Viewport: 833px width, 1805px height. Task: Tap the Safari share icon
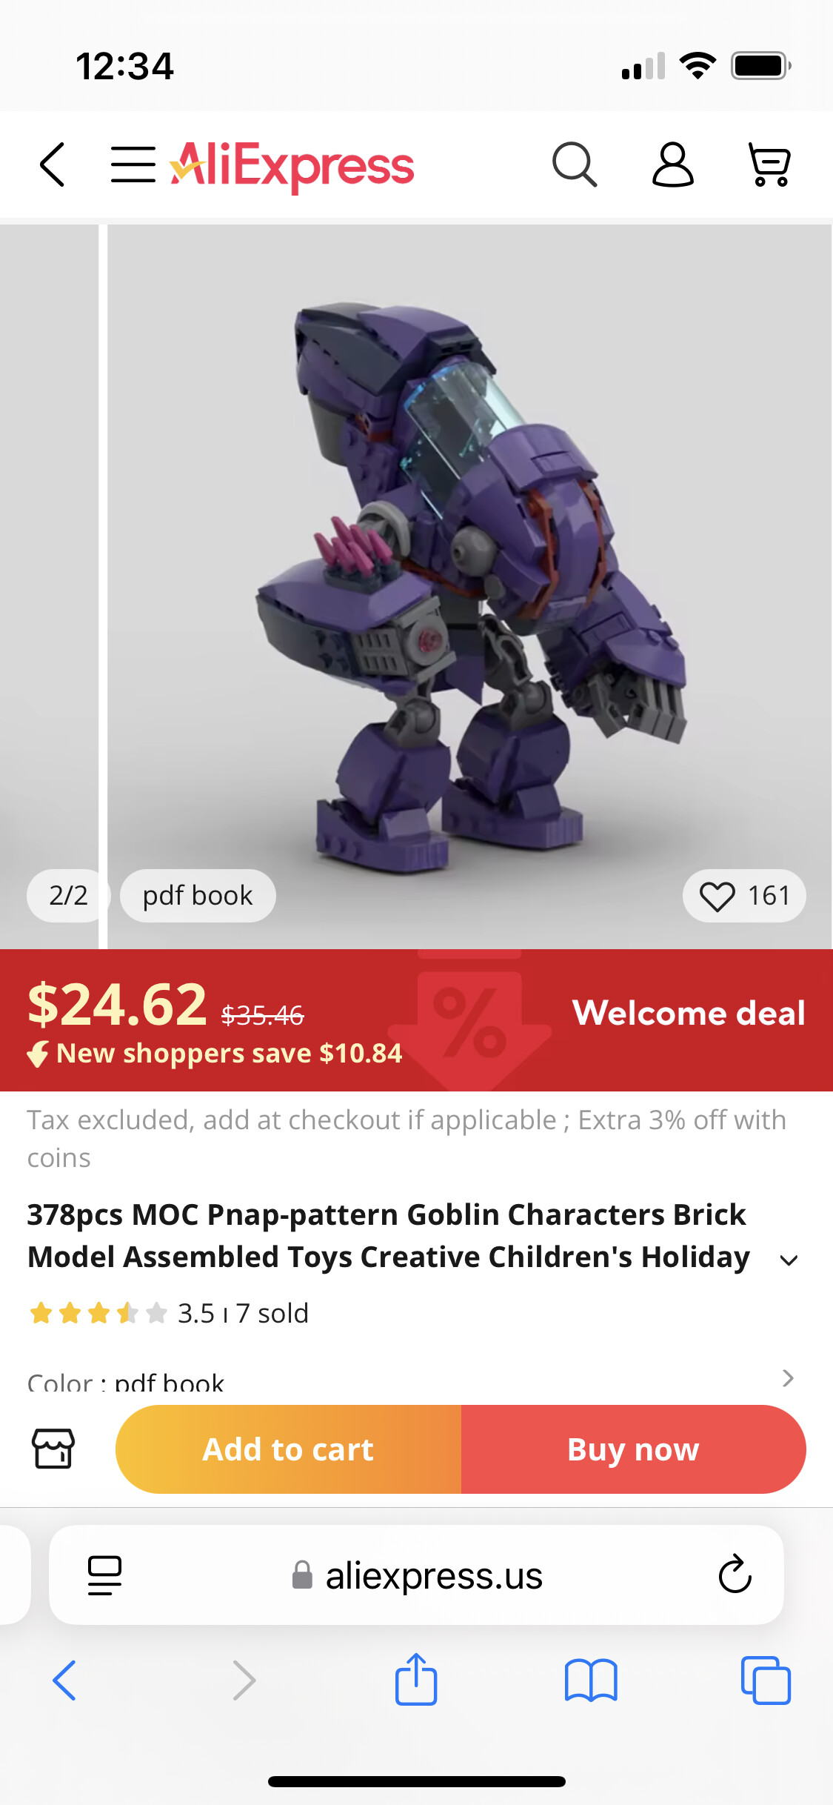[x=416, y=1680]
